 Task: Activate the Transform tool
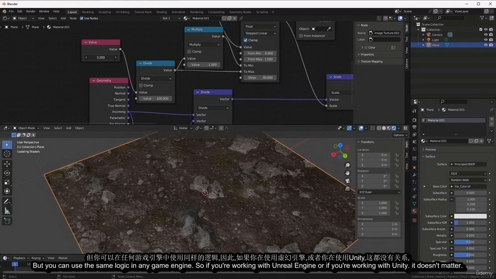7,191
